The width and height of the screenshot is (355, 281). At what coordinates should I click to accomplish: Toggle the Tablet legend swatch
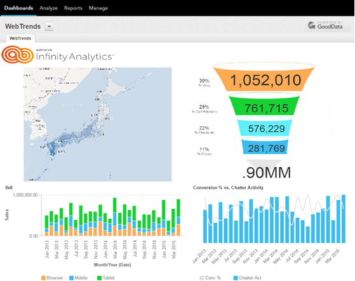click(99, 278)
